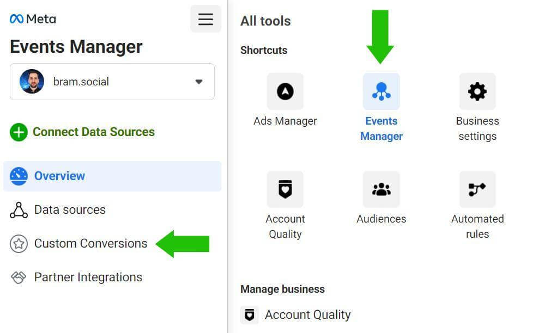Image resolution: width=533 pixels, height=333 pixels.
Task: Click the bram.social profile picture
Action: tap(32, 82)
